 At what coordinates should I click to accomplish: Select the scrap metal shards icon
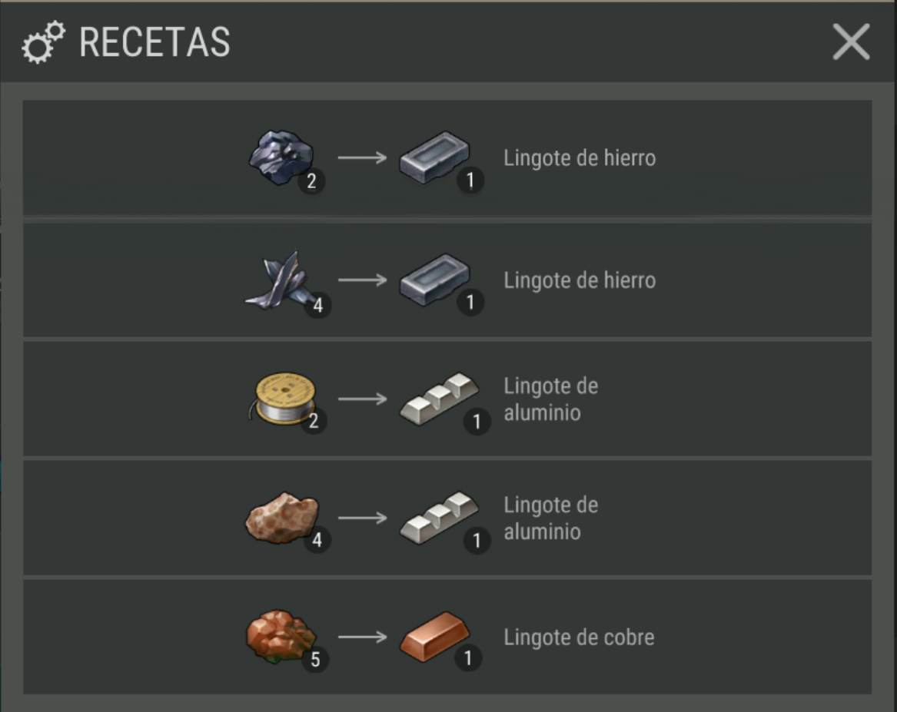pos(278,280)
